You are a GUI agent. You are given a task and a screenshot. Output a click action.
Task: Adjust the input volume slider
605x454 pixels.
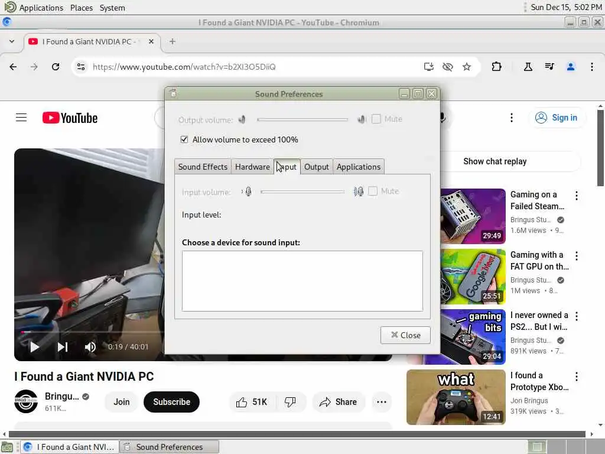point(302,192)
